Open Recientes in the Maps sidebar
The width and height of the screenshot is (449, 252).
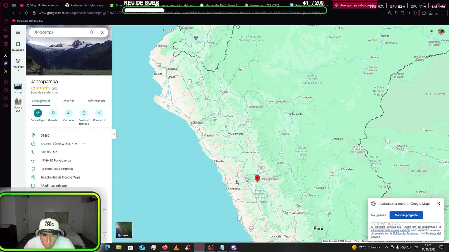(x=18, y=65)
